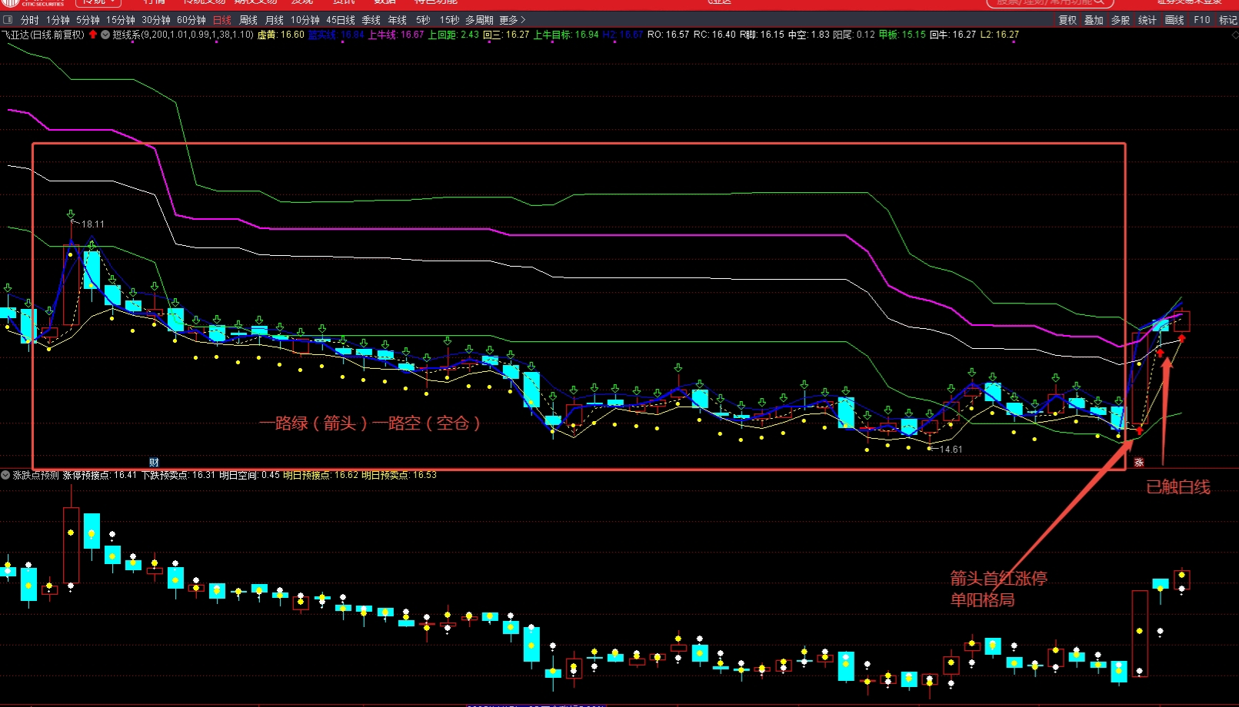Switch to the 月线 period tab
Image resolution: width=1239 pixels, height=707 pixels.
point(275,20)
